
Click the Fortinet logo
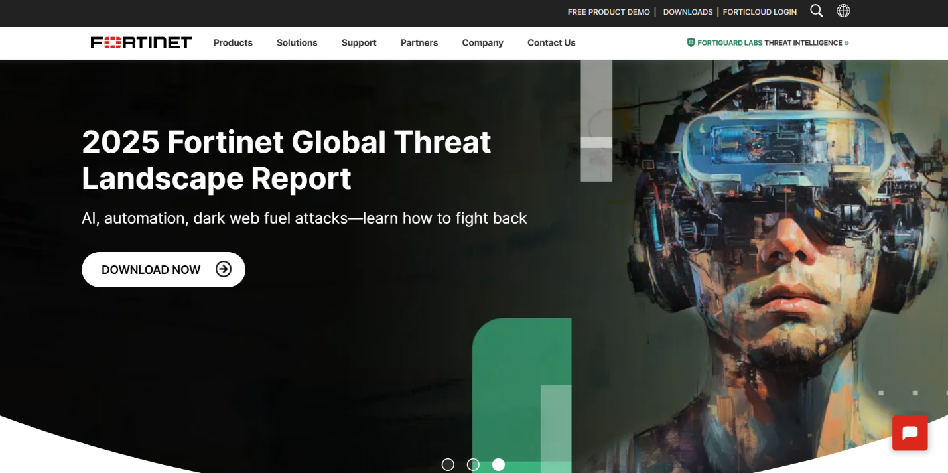tap(141, 43)
